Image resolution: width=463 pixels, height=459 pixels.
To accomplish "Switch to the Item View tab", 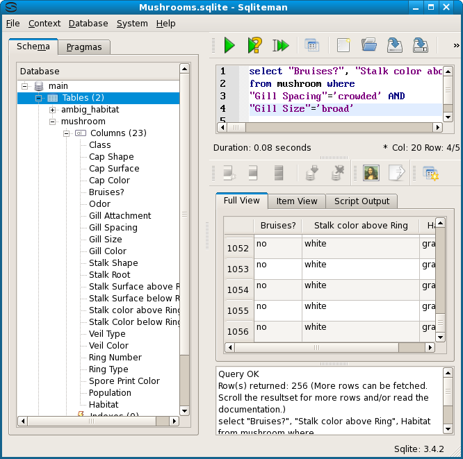I will pyautogui.click(x=297, y=201).
